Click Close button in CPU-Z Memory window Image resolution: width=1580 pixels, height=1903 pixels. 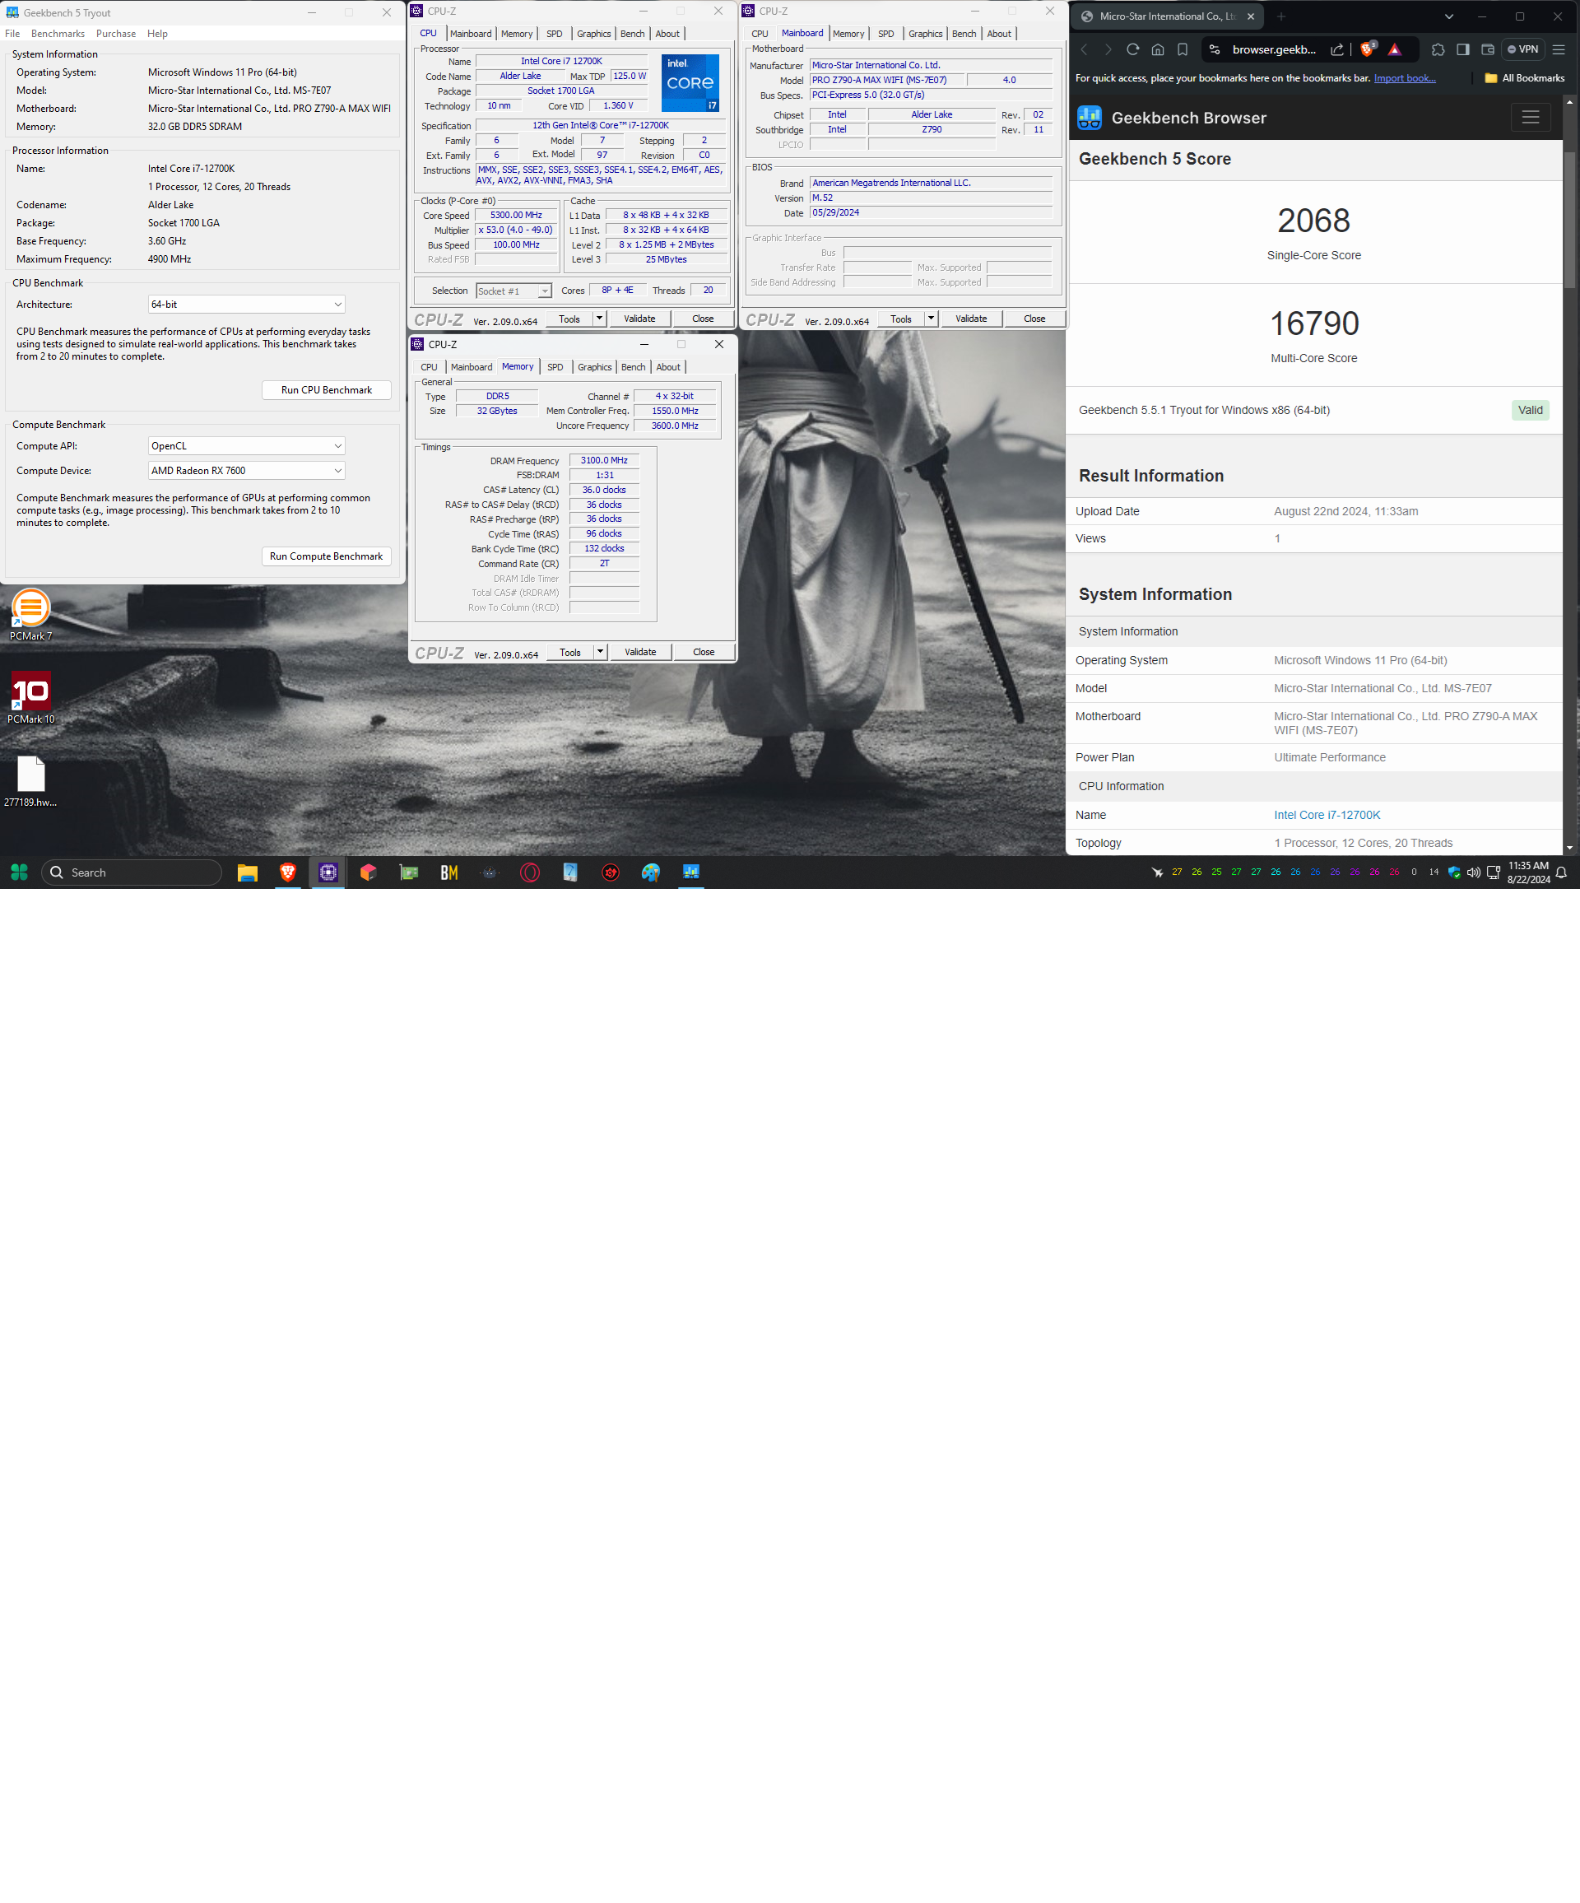[704, 652]
